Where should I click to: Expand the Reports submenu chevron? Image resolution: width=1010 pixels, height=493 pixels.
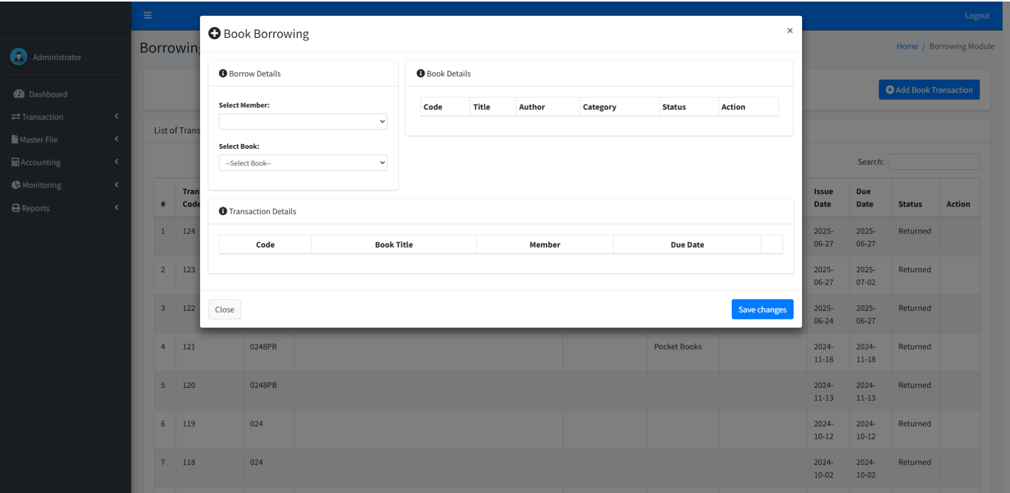tap(116, 208)
